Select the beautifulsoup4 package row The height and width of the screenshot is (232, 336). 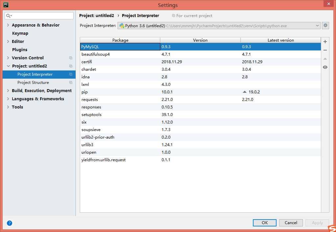click(x=200, y=54)
